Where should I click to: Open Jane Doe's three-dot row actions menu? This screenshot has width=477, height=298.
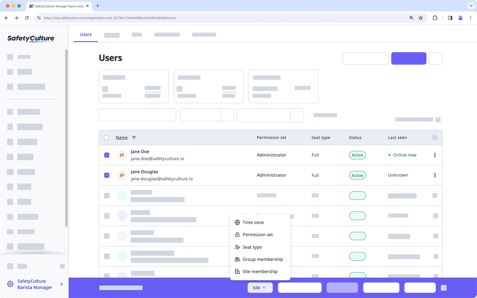(x=435, y=155)
